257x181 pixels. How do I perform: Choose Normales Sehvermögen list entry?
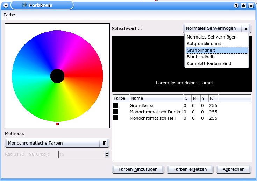click(x=212, y=37)
